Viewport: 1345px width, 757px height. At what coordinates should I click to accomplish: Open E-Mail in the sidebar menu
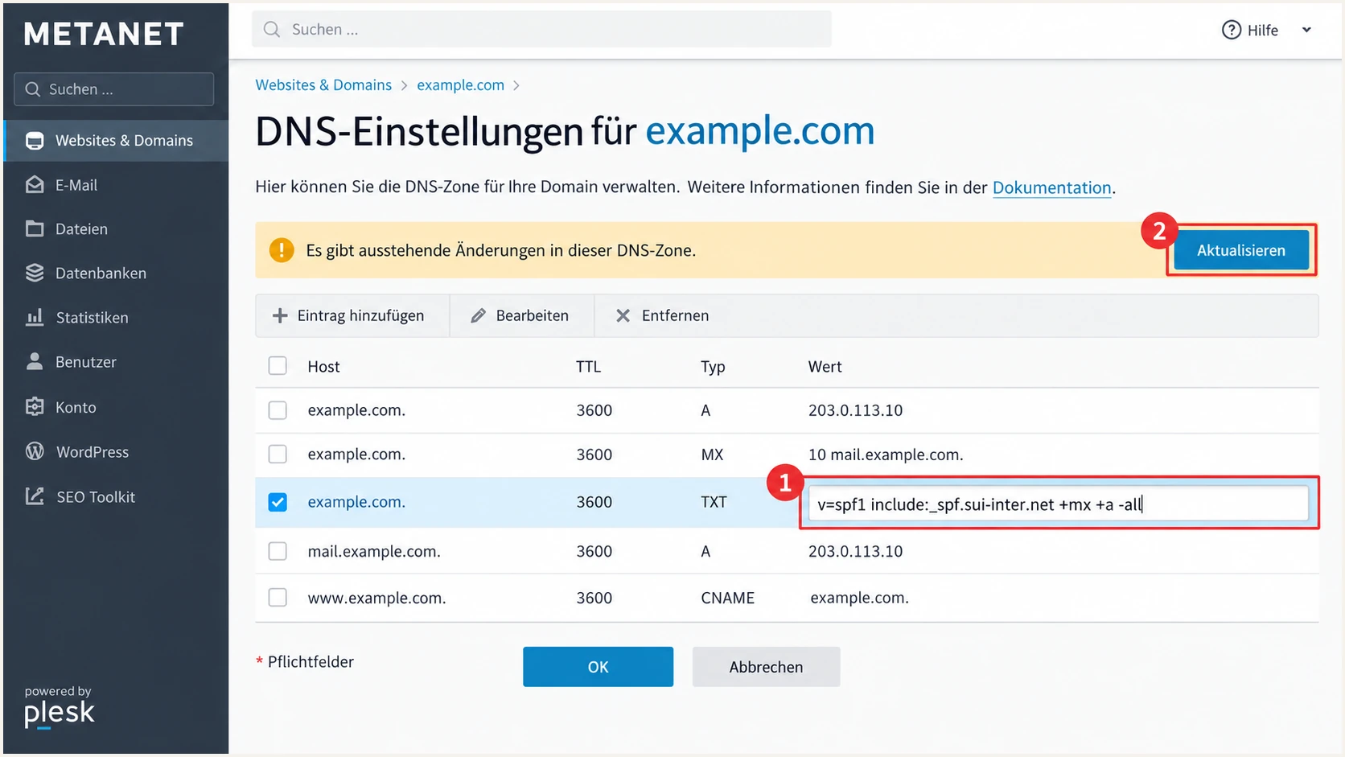click(x=116, y=185)
